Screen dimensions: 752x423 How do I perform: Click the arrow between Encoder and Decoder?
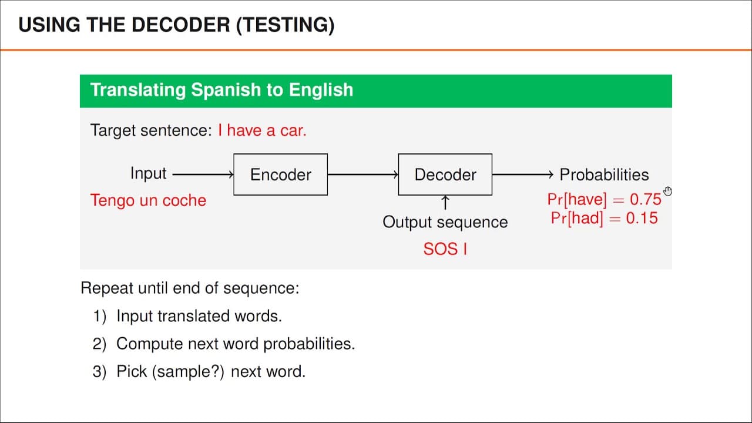tap(363, 174)
